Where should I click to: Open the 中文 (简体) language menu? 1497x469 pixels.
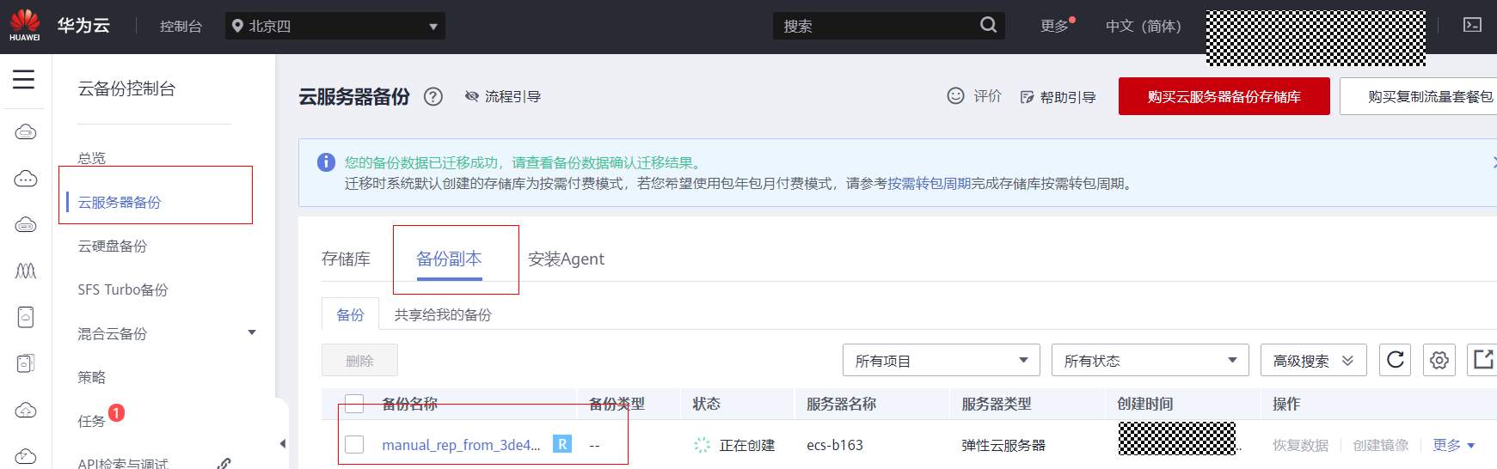[1144, 26]
